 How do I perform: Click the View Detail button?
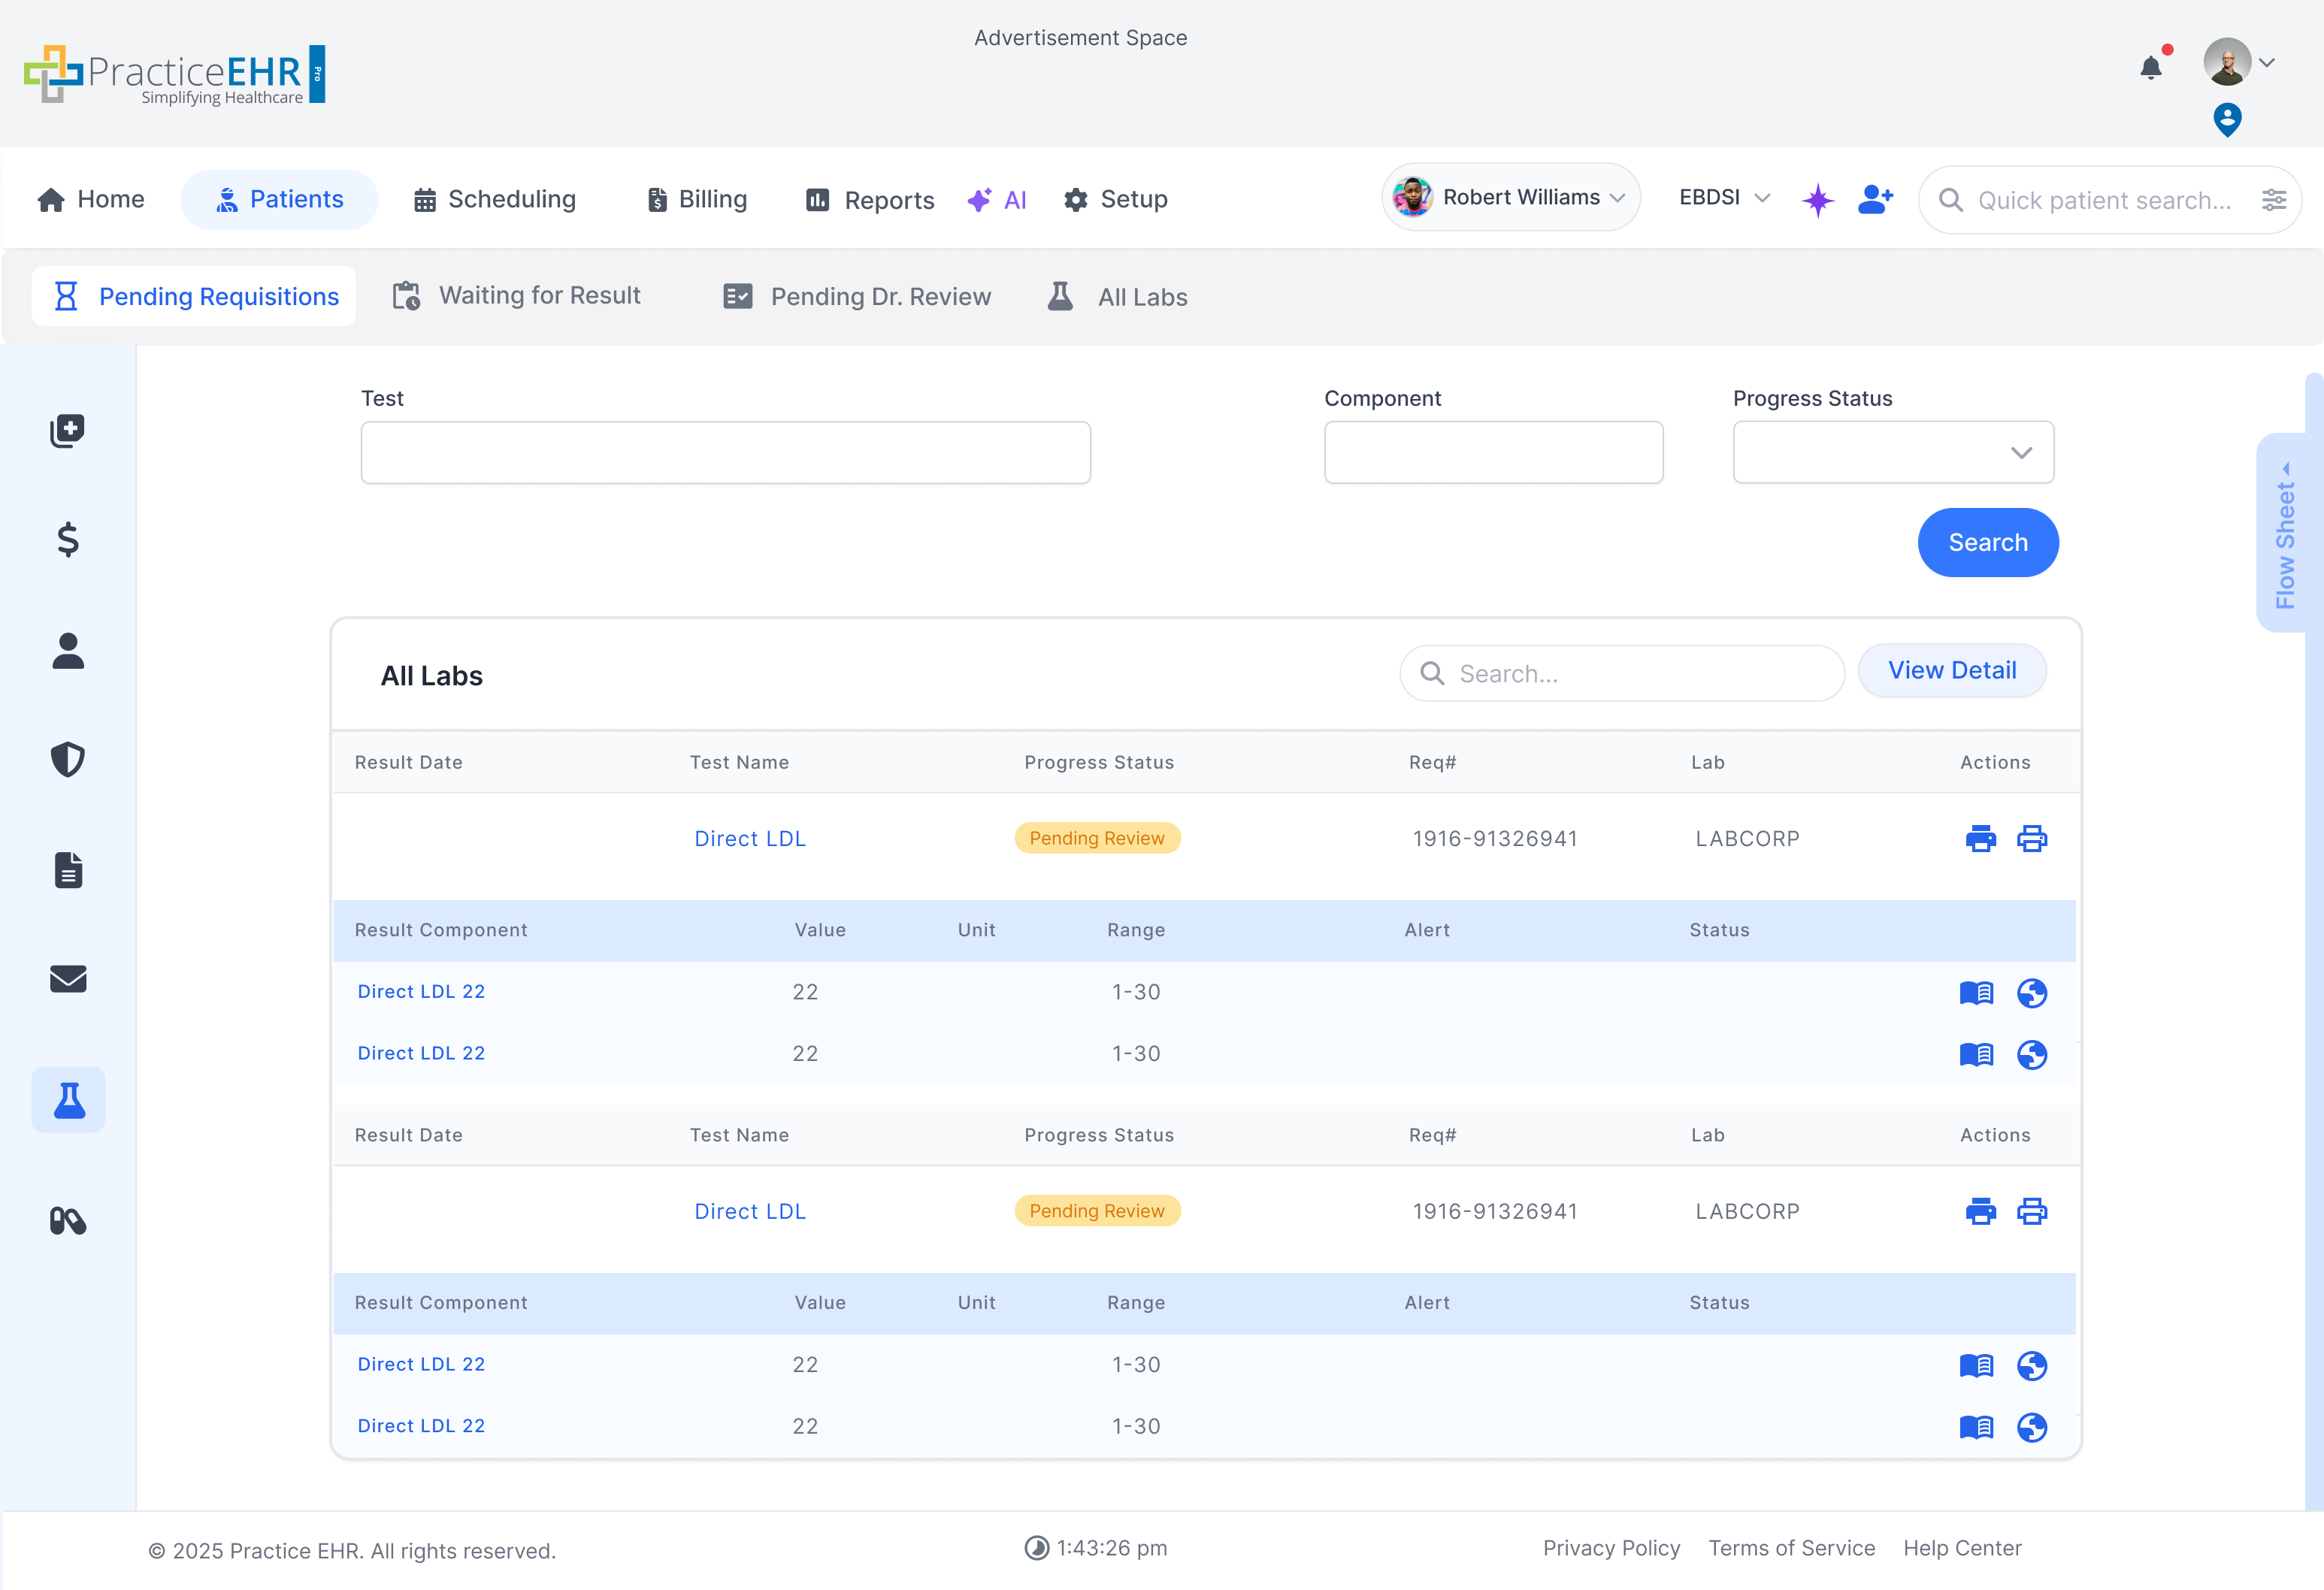click(1951, 671)
